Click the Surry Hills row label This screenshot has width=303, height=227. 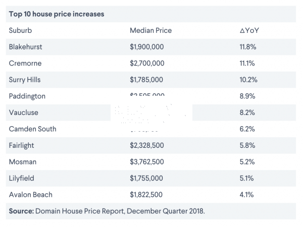click(26, 80)
